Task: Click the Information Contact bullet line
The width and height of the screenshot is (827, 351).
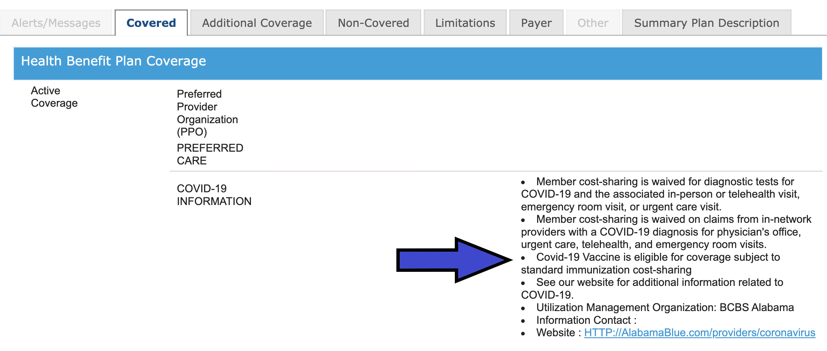Action: [586, 320]
